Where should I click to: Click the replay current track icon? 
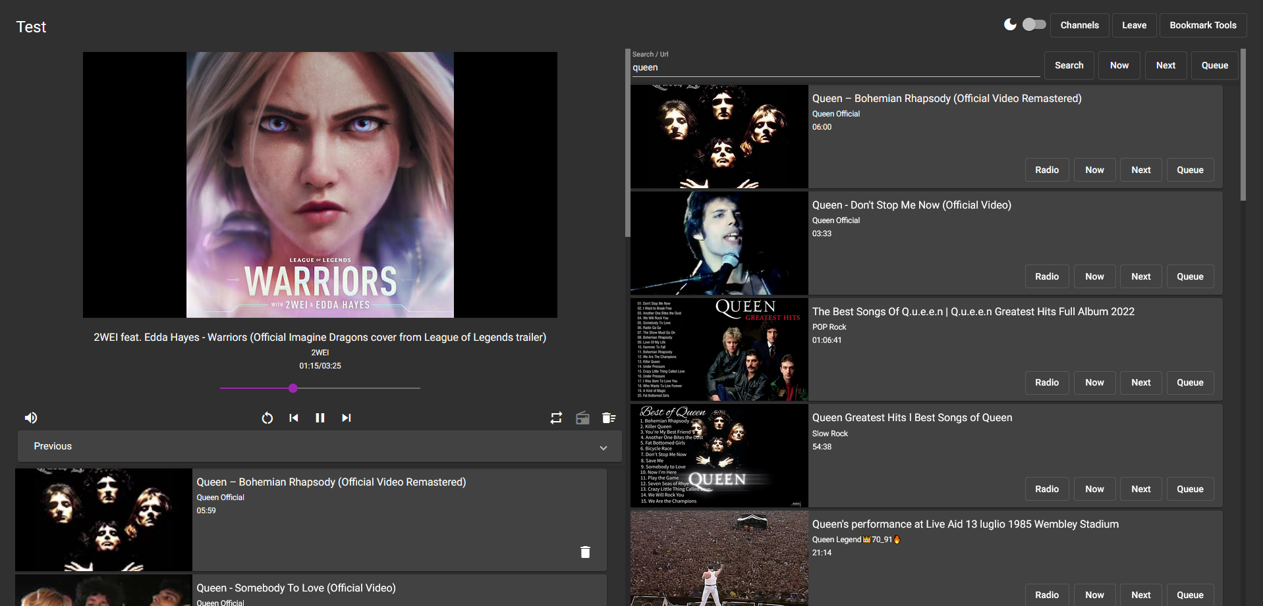(x=267, y=418)
